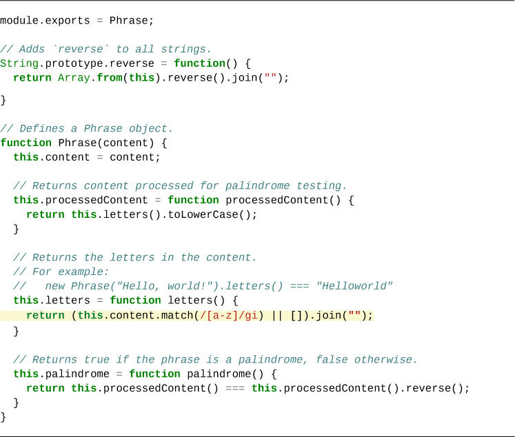Click the comment about adding reverse to strings
This screenshot has width=515, height=437.
tap(105, 49)
